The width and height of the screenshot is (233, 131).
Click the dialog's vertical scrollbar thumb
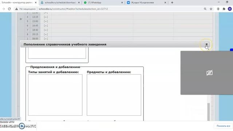click(209, 112)
